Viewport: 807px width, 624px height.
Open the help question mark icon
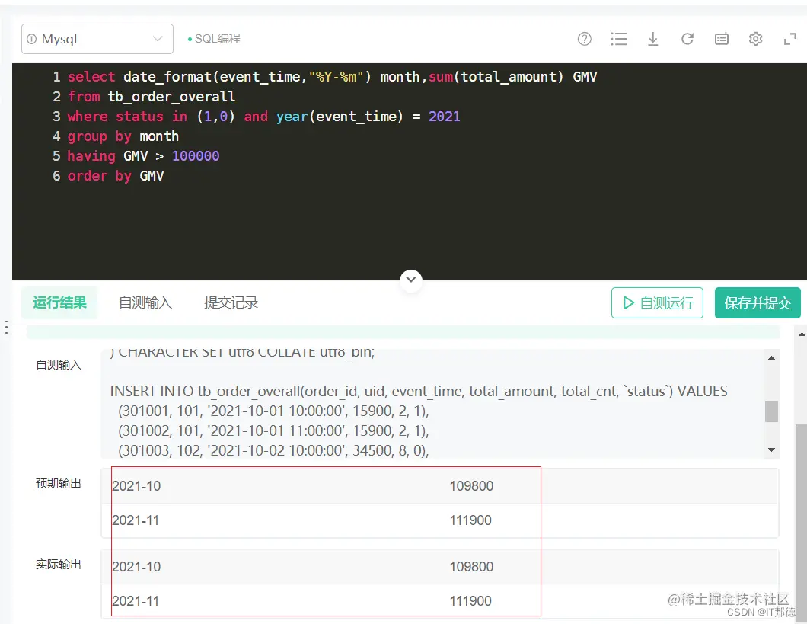584,39
